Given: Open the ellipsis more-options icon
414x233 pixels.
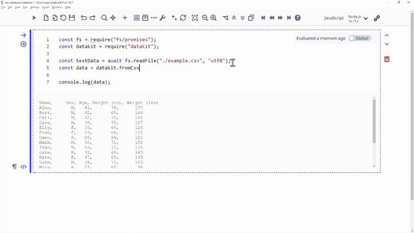Looking at the screenshot, I should [154, 17].
